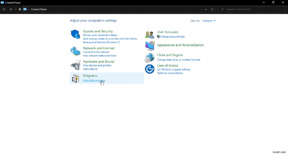Image resolution: width=288 pixels, height=154 pixels.
Task: Click Optimize visual display link
Action: [x=170, y=73]
